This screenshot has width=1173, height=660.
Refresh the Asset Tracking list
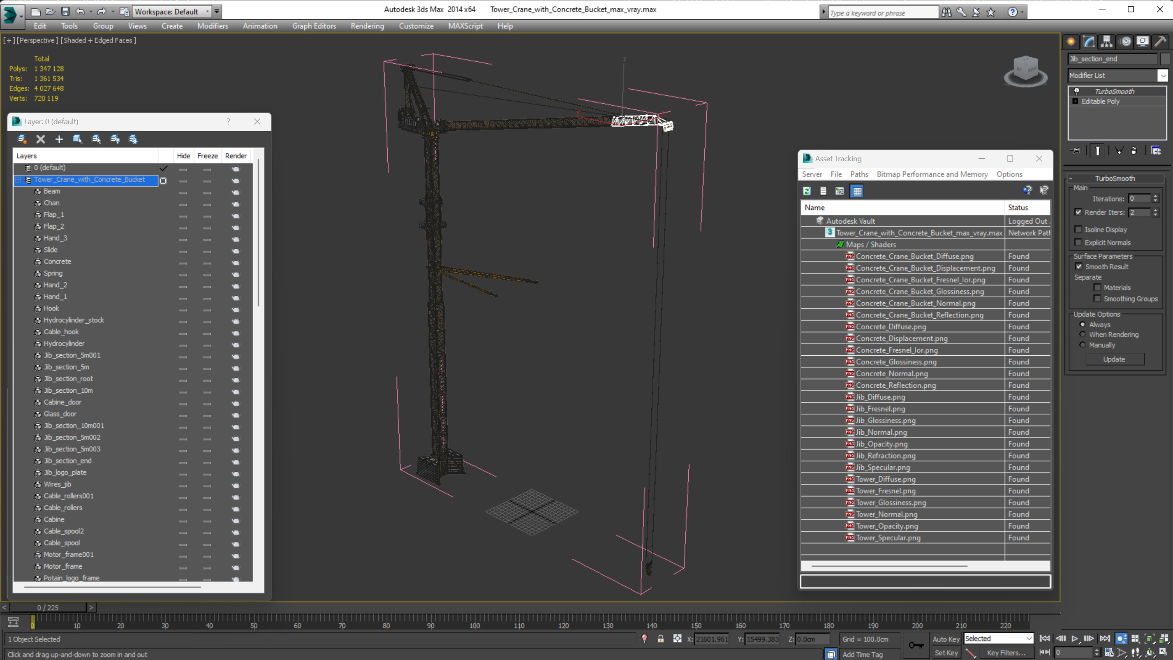[x=807, y=191]
